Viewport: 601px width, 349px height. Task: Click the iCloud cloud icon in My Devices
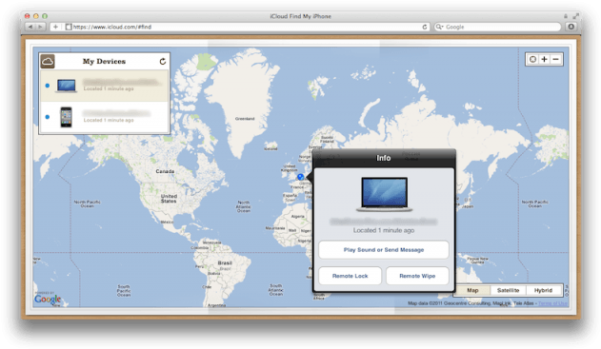[x=48, y=61]
